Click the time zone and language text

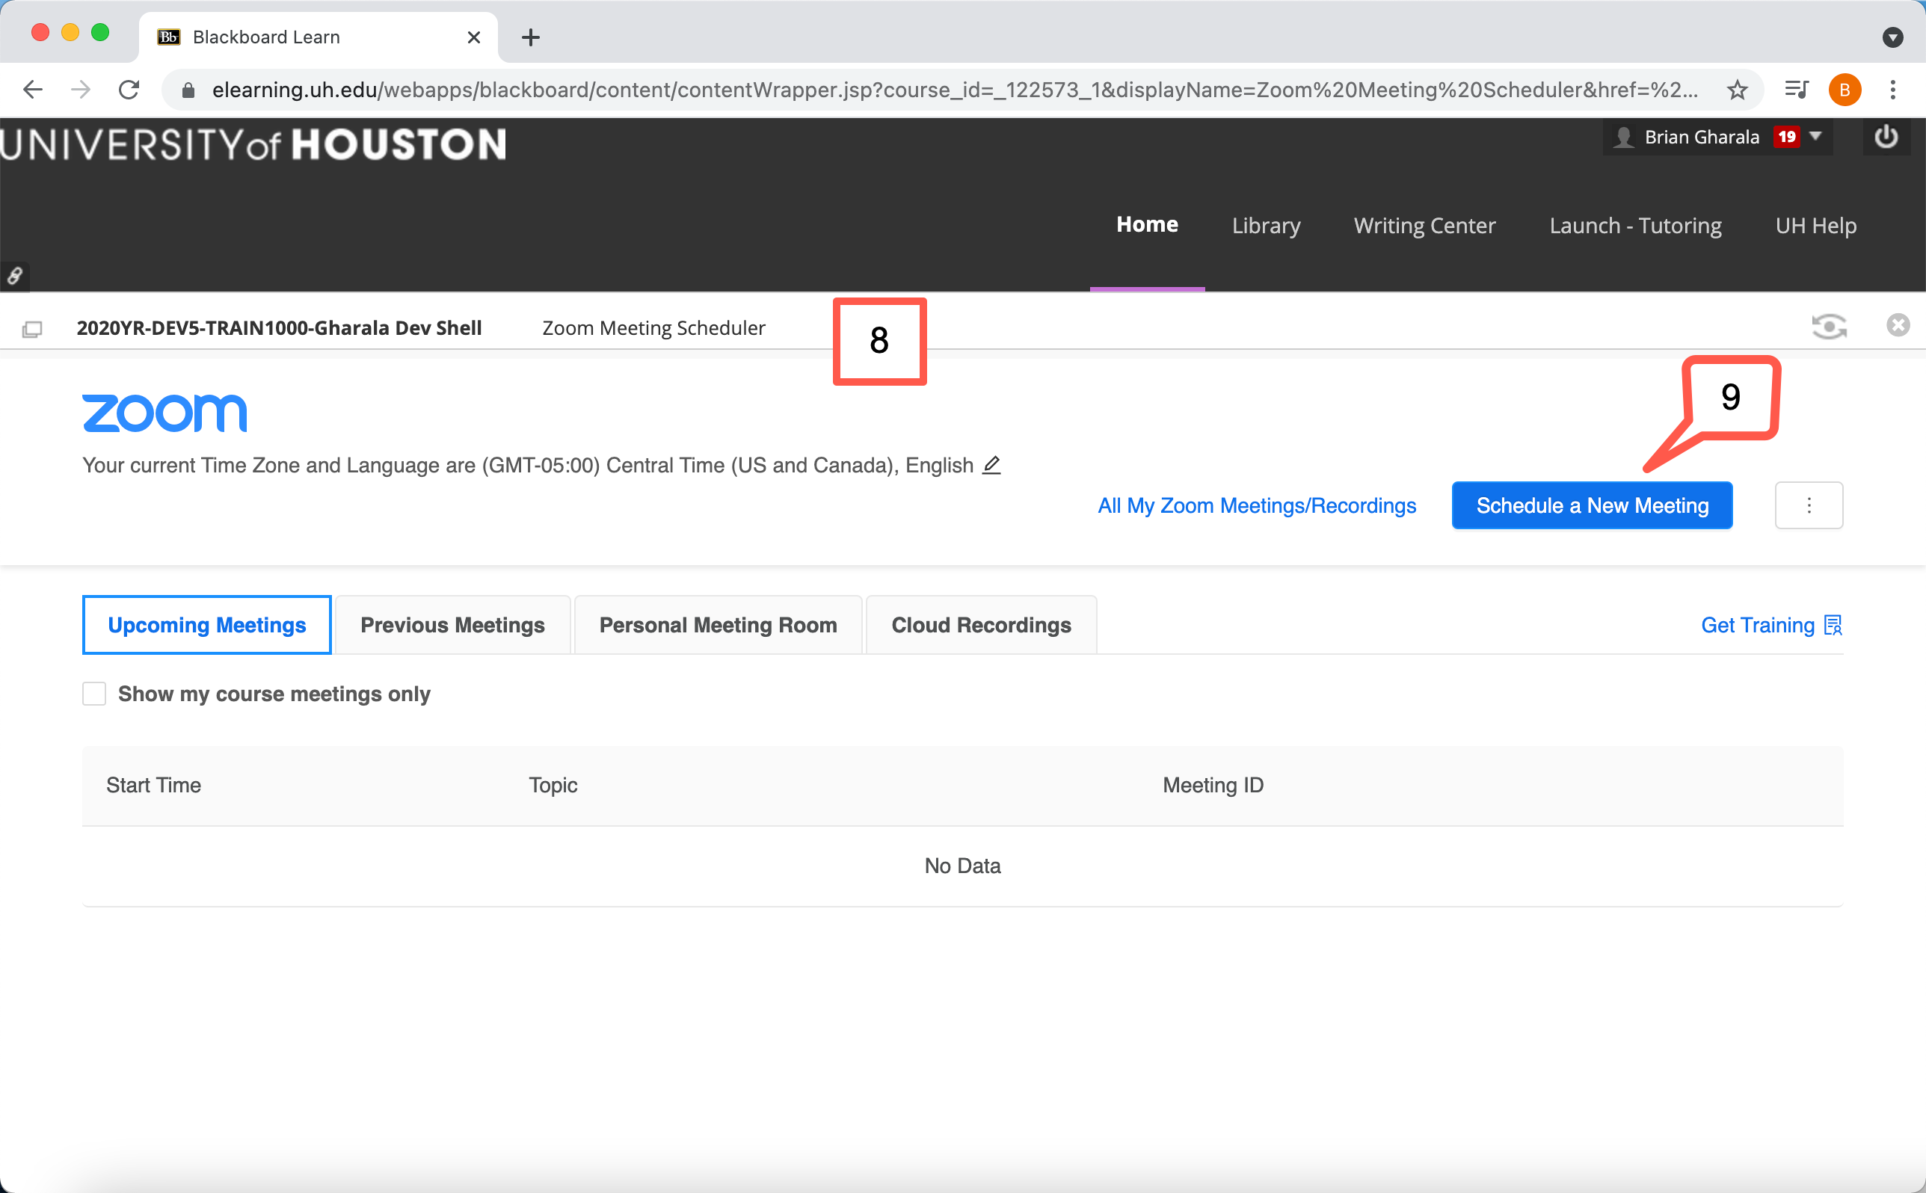pyautogui.click(x=528, y=466)
